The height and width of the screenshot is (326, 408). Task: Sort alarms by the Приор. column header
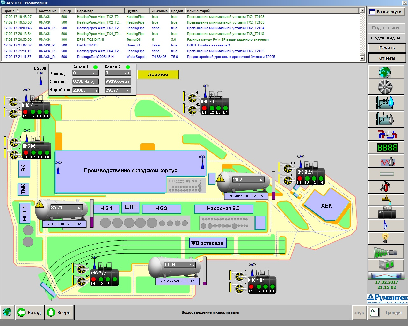point(68,11)
